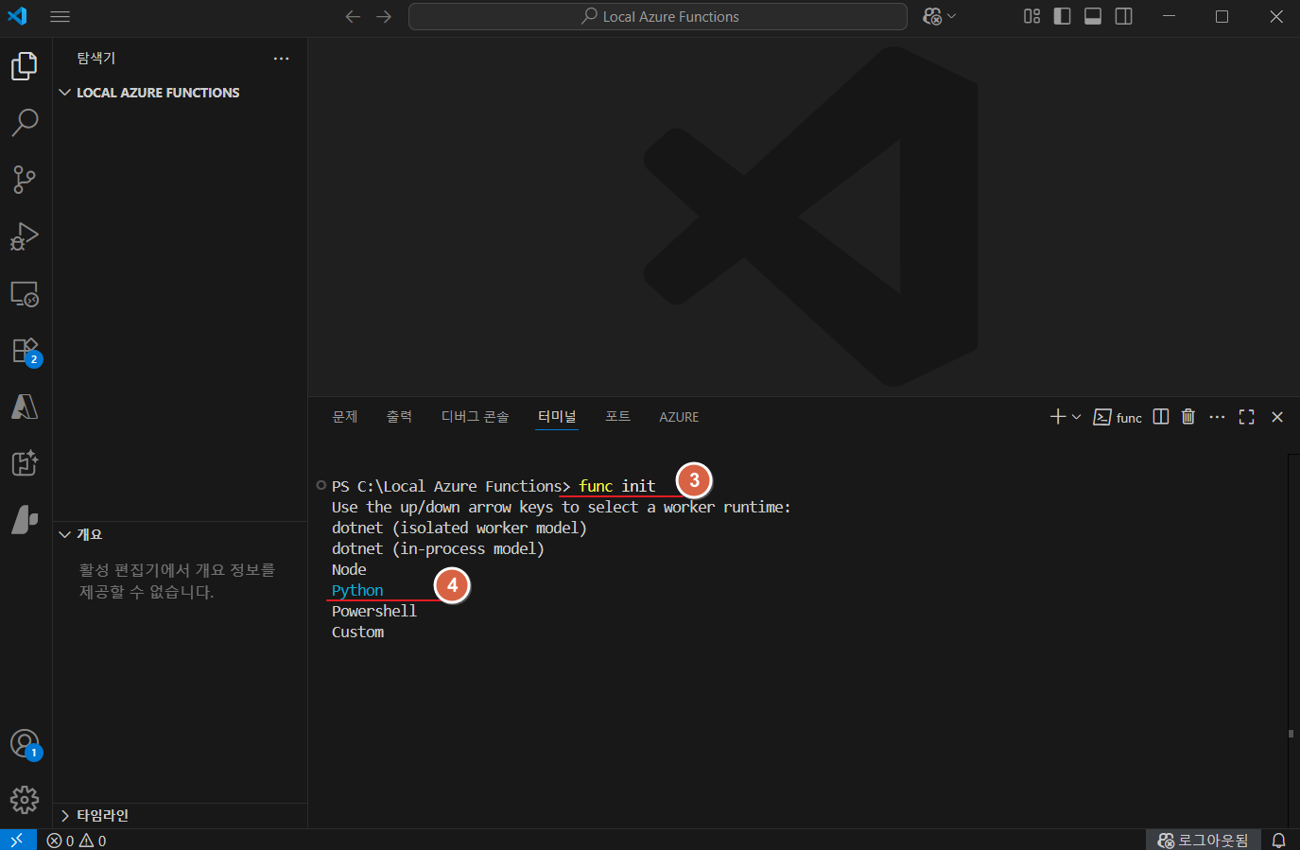This screenshot has height=850, width=1300.
Task: Split the terminal
Action: pos(1161,417)
